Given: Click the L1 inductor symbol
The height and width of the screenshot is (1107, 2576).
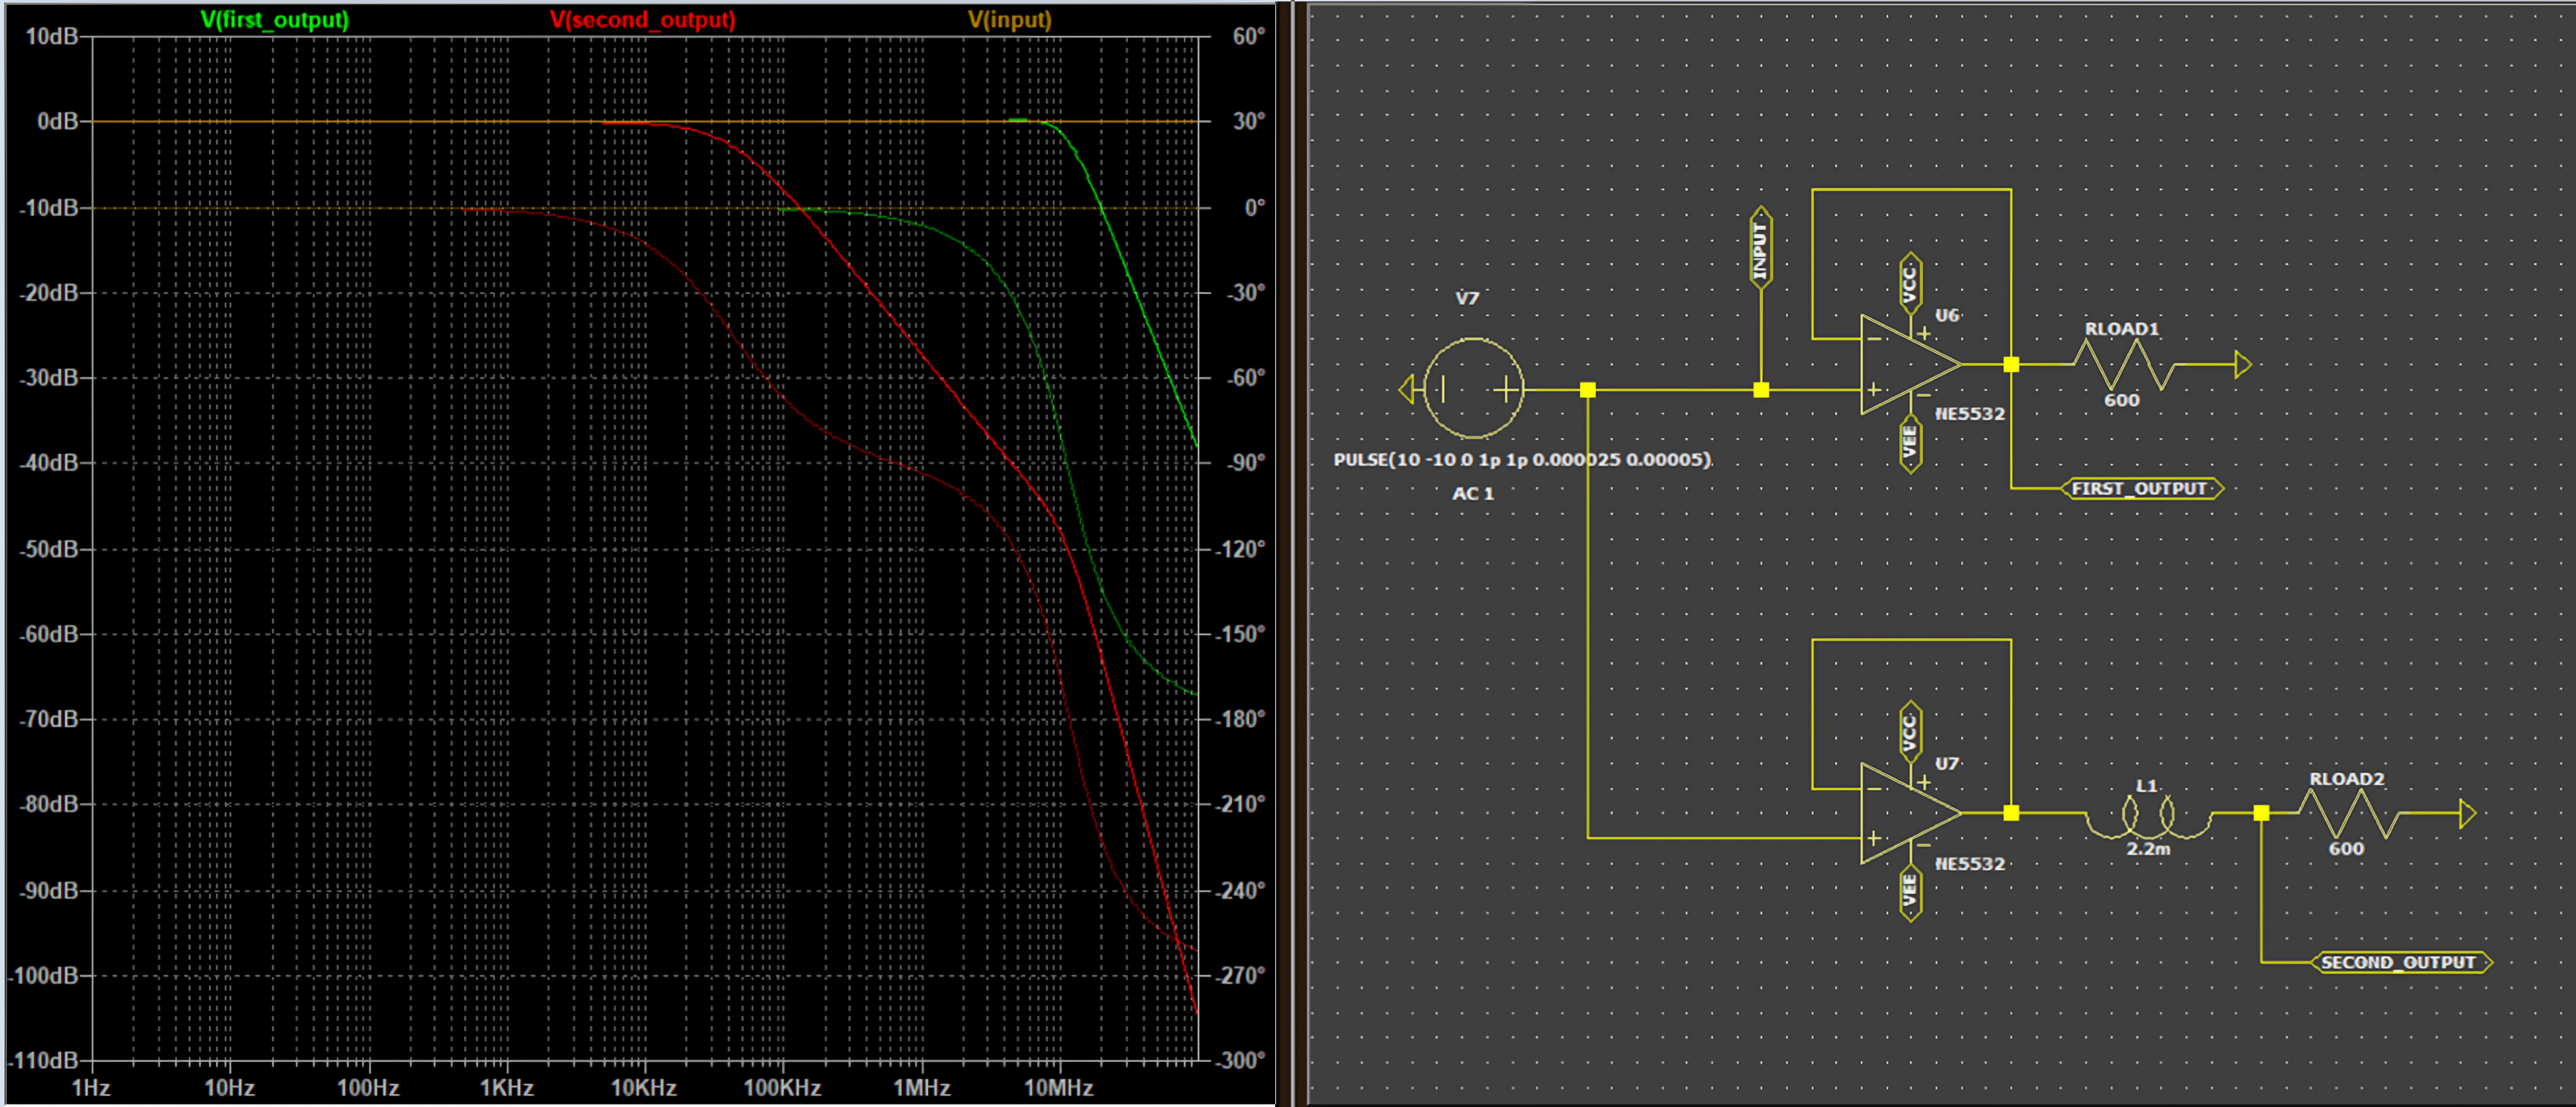Looking at the screenshot, I should coord(2148,816).
